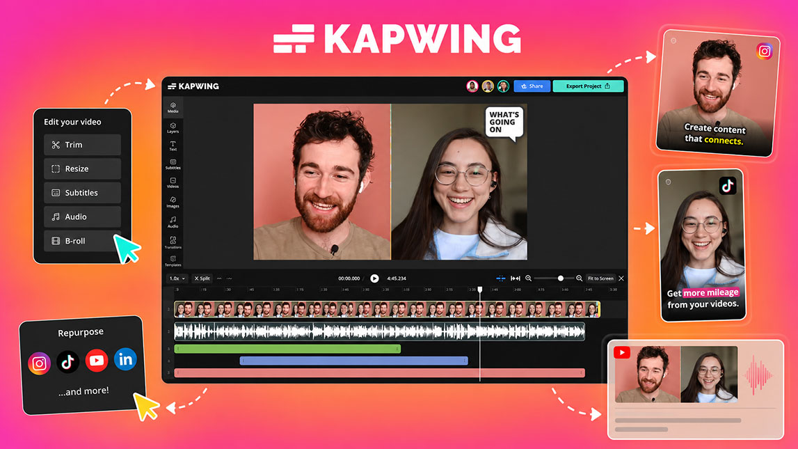The height and width of the screenshot is (449, 798).
Task: Click the Fit to Screen button
Action: tap(600, 278)
